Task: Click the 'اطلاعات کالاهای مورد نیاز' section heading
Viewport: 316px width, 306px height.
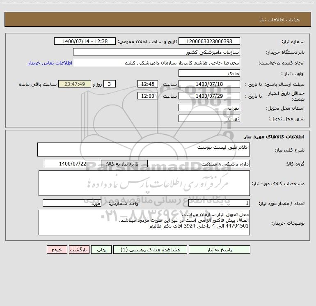Action: [x=274, y=137]
